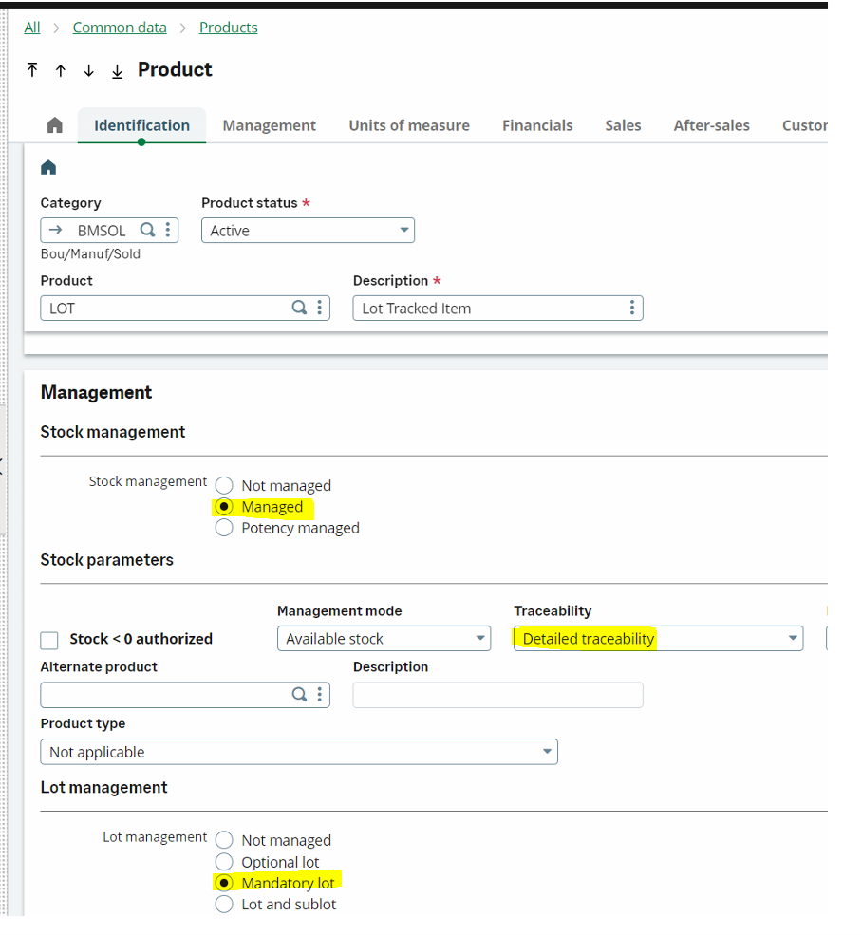The width and height of the screenshot is (862, 935).
Task: Click inside the Alternate product input field
Action: 161,695
